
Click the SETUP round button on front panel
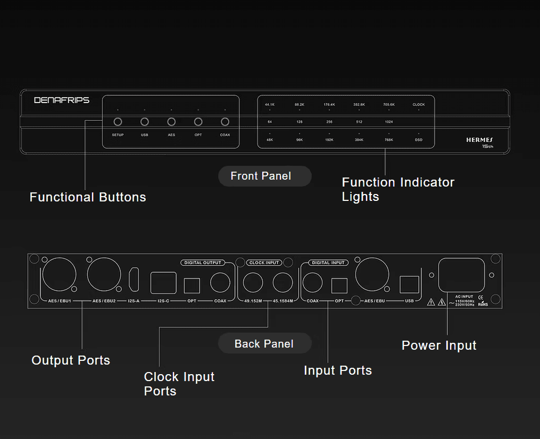[x=118, y=122]
